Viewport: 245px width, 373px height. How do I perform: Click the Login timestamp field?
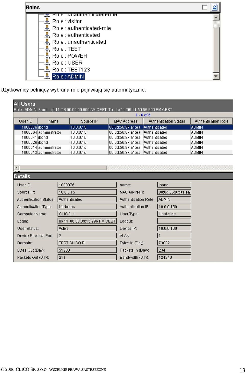(87, 221)
